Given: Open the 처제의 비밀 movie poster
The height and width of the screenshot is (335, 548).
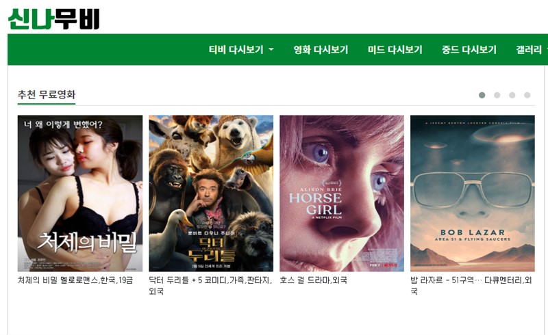Looking at the screenshot, I should tap(80, 193).
